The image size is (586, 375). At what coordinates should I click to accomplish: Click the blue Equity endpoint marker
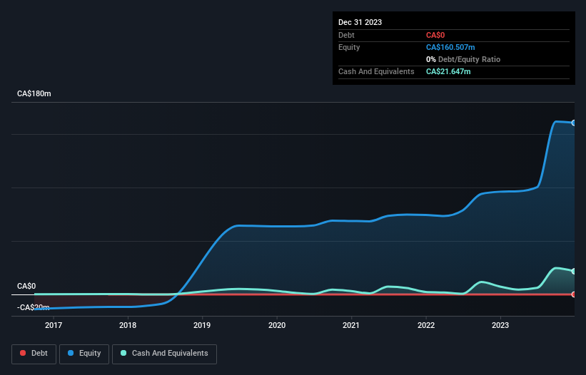pos(574,123)
